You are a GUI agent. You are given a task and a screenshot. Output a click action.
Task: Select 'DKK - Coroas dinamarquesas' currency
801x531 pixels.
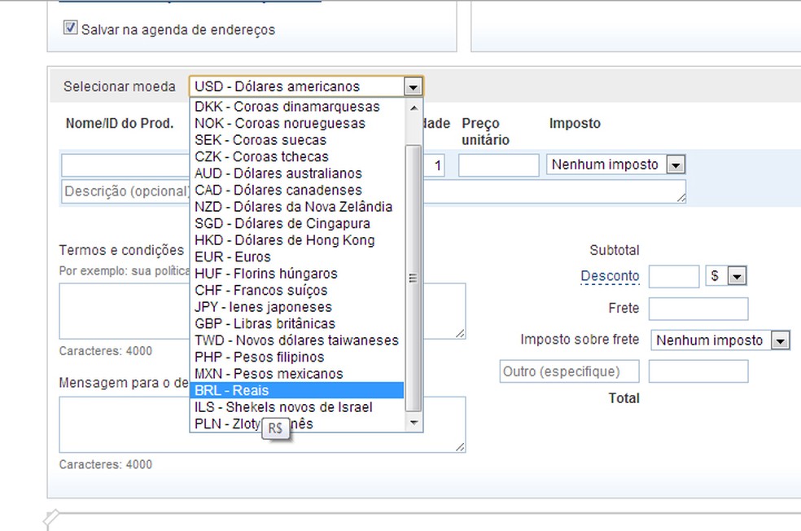[x=296, y=107]
